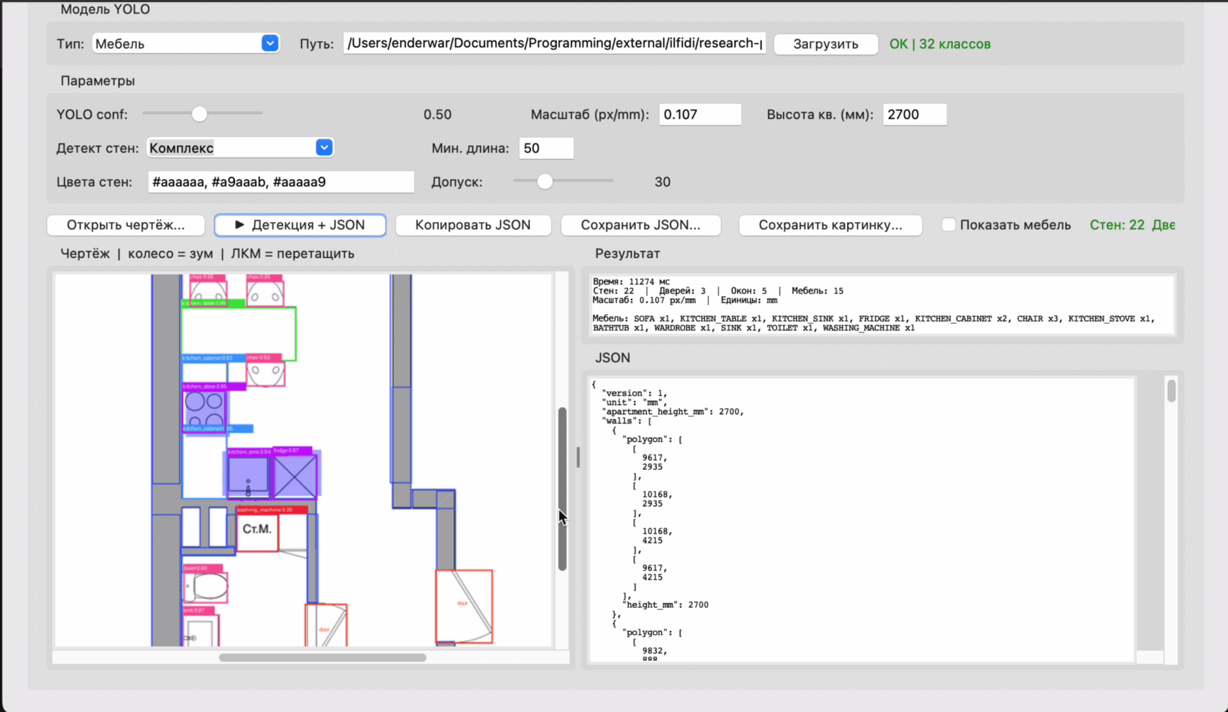
Task: Focus the Путь model path field
Action: click(x=554, y=43)
